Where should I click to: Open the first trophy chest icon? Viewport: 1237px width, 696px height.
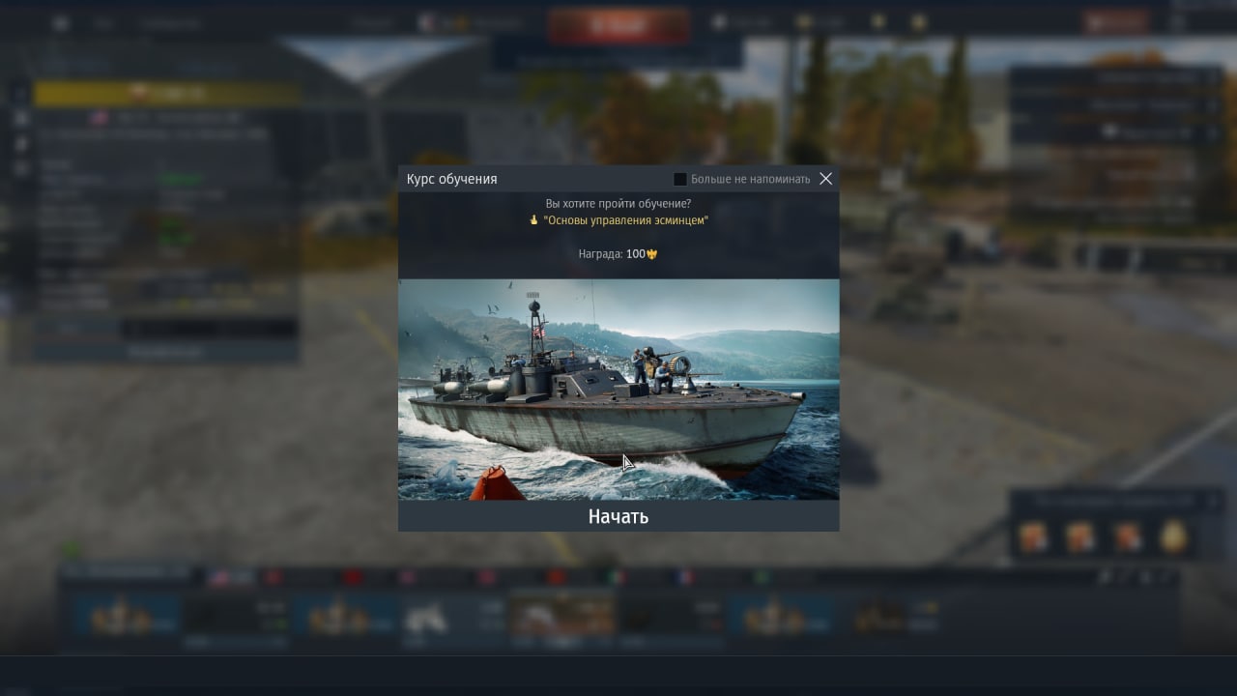click(1033, 536)
